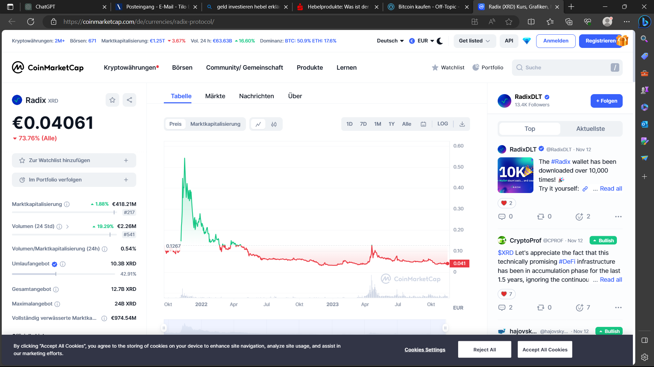Screen dimensions: 654x367
Task: Follow RadixDLT with Folgen button
Action: 606,101
